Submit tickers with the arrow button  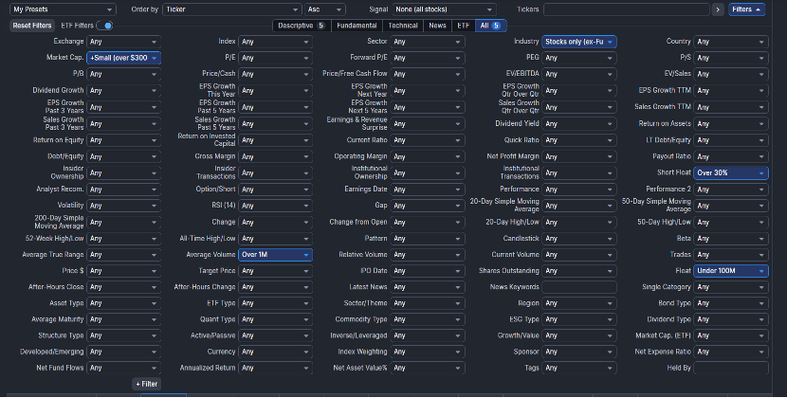[x=718, y=9]
